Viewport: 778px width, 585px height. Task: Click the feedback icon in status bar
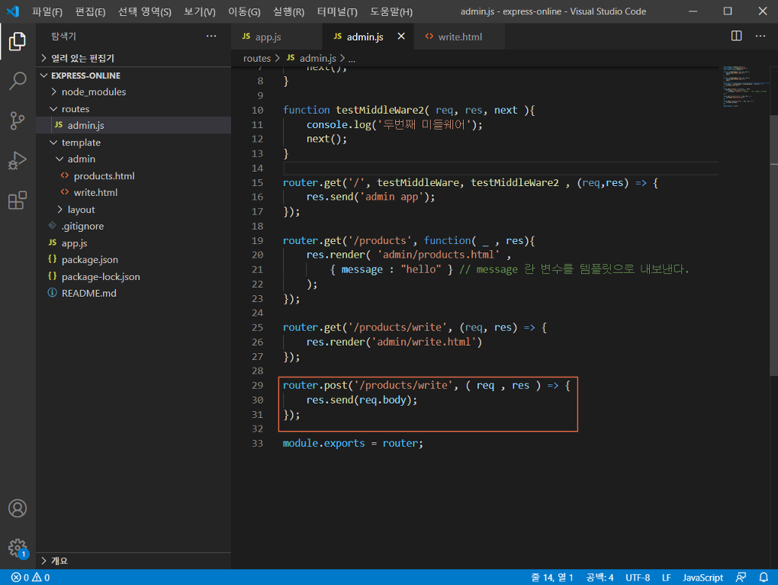(741, 577)
